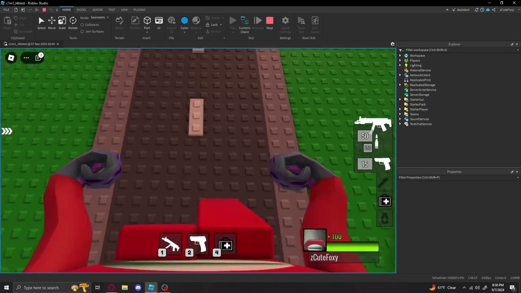Viewport: 521px width, 293px height.
Task: Click the new file icon in quick access bar
Action: pos(15,10)
